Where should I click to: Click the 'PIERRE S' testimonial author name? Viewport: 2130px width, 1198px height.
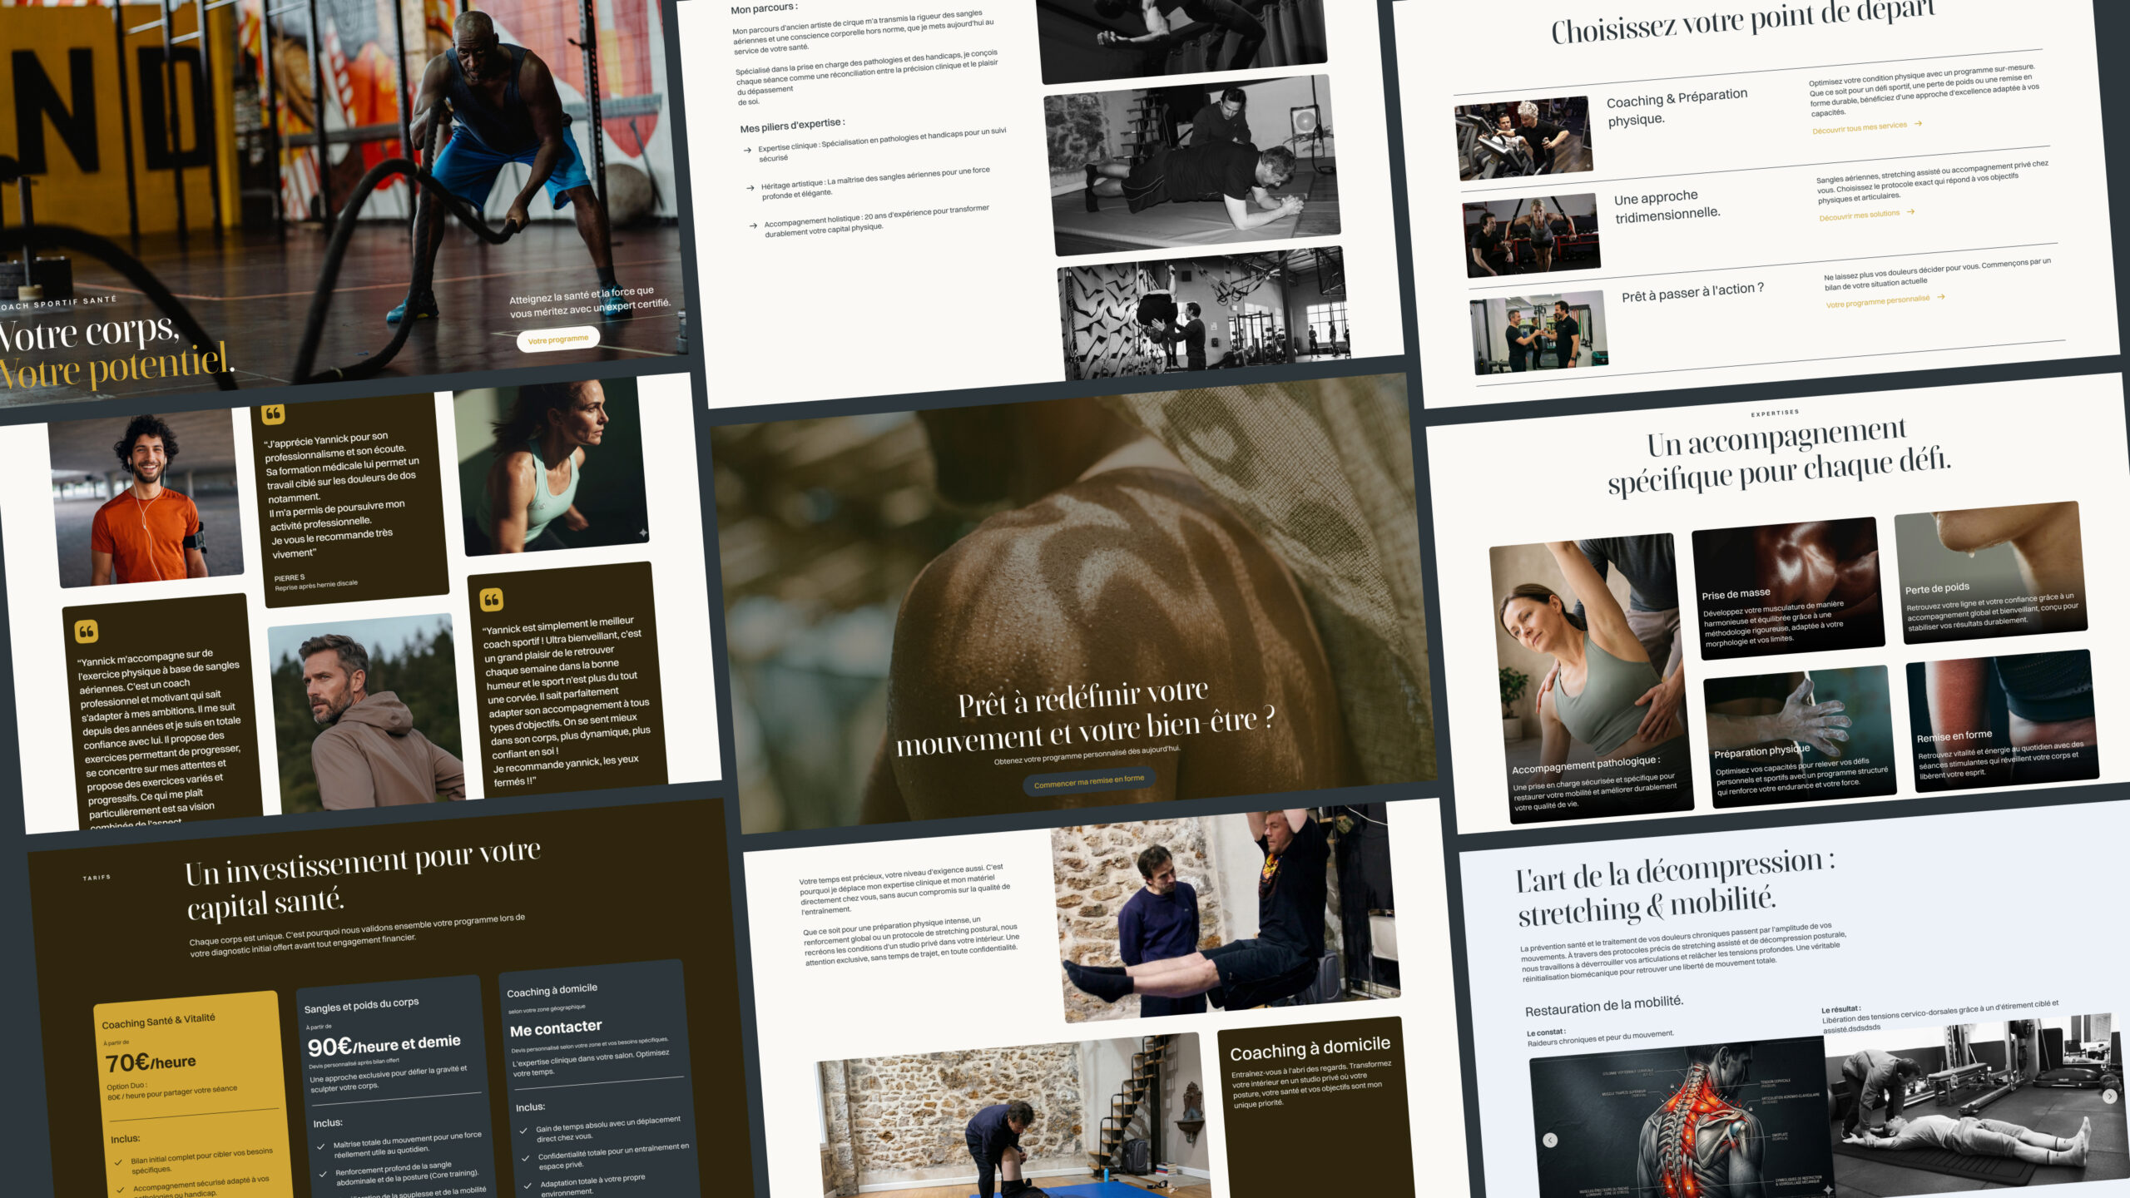(290, 577)
